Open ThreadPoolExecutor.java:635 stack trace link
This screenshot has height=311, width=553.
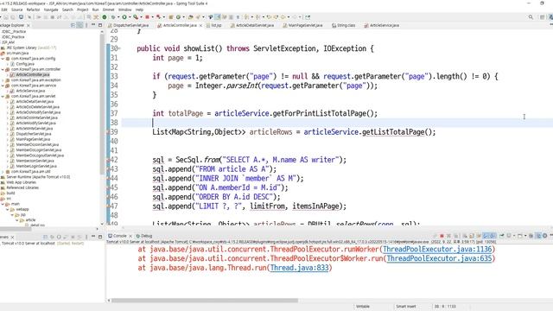pyautogui.click(x=440, y=258)
